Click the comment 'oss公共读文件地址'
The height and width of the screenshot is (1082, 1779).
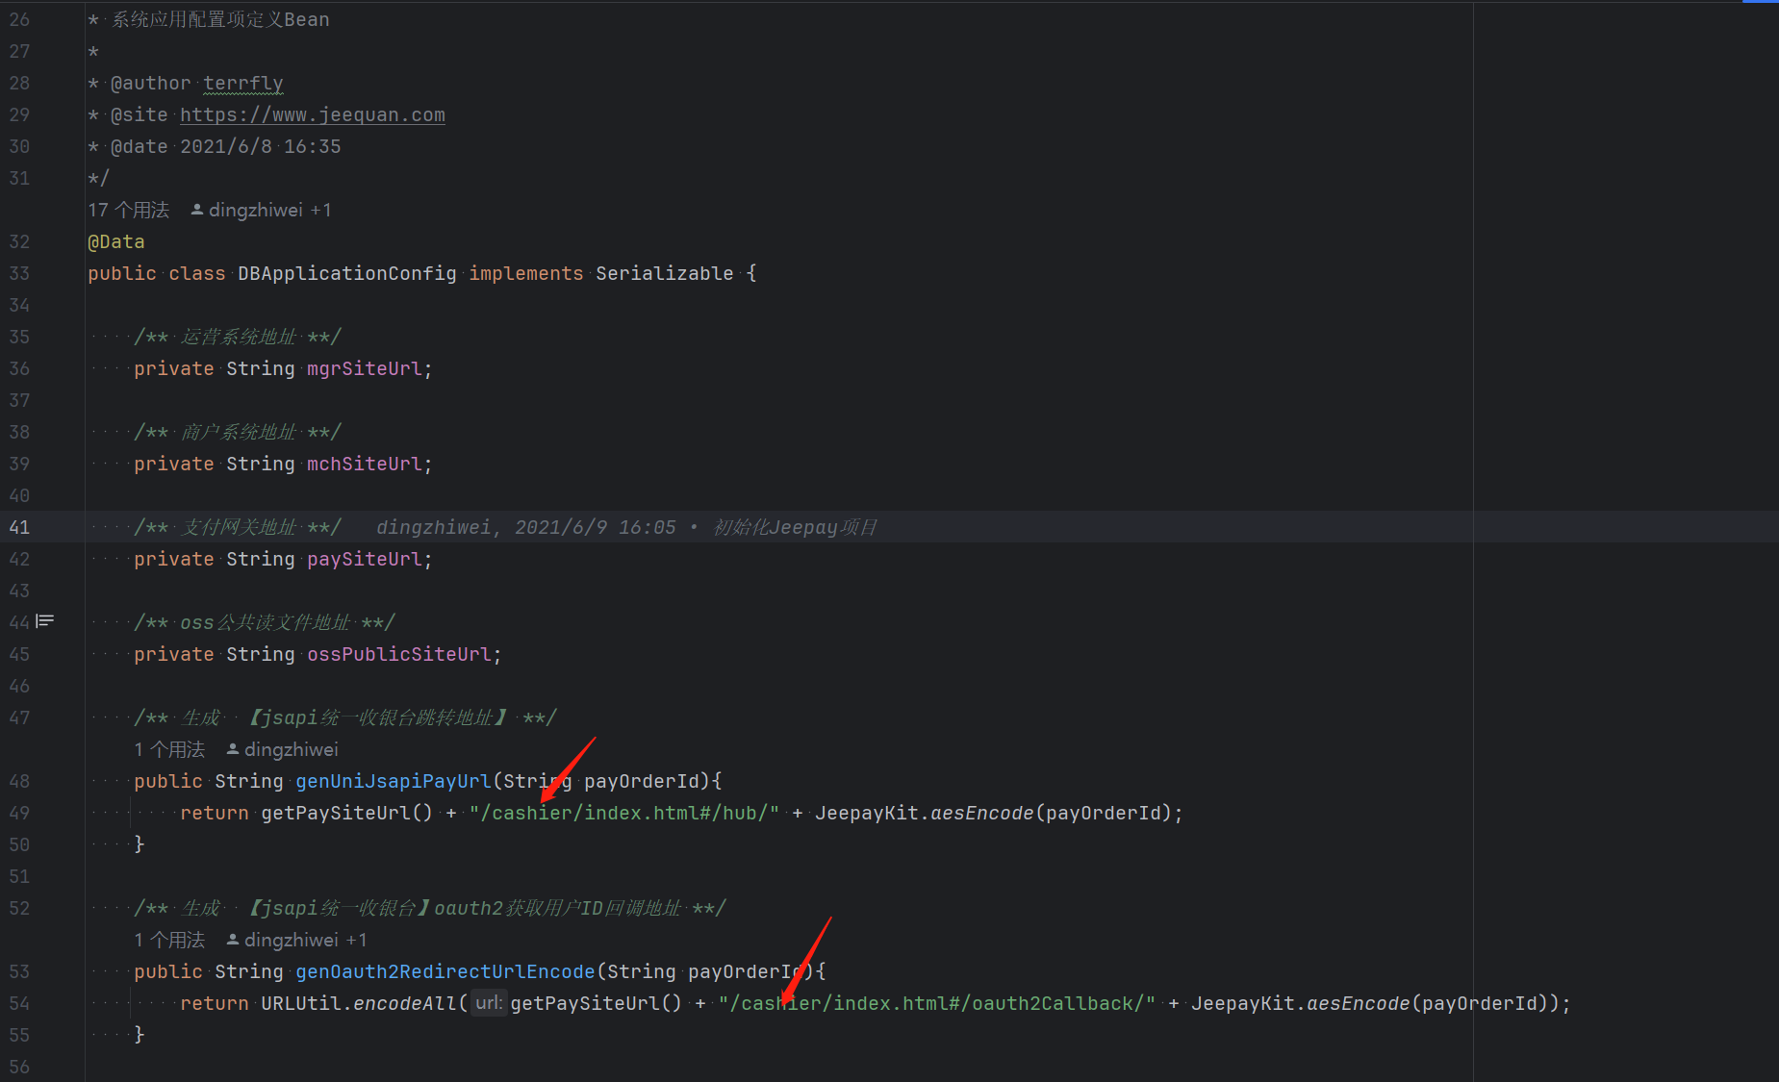(x=266, y=622)
